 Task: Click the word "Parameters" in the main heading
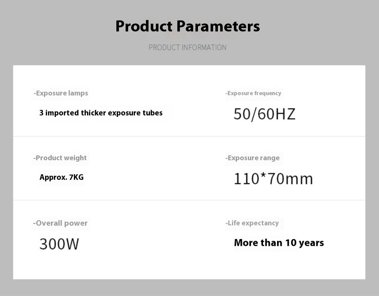[x=218, y=27]
